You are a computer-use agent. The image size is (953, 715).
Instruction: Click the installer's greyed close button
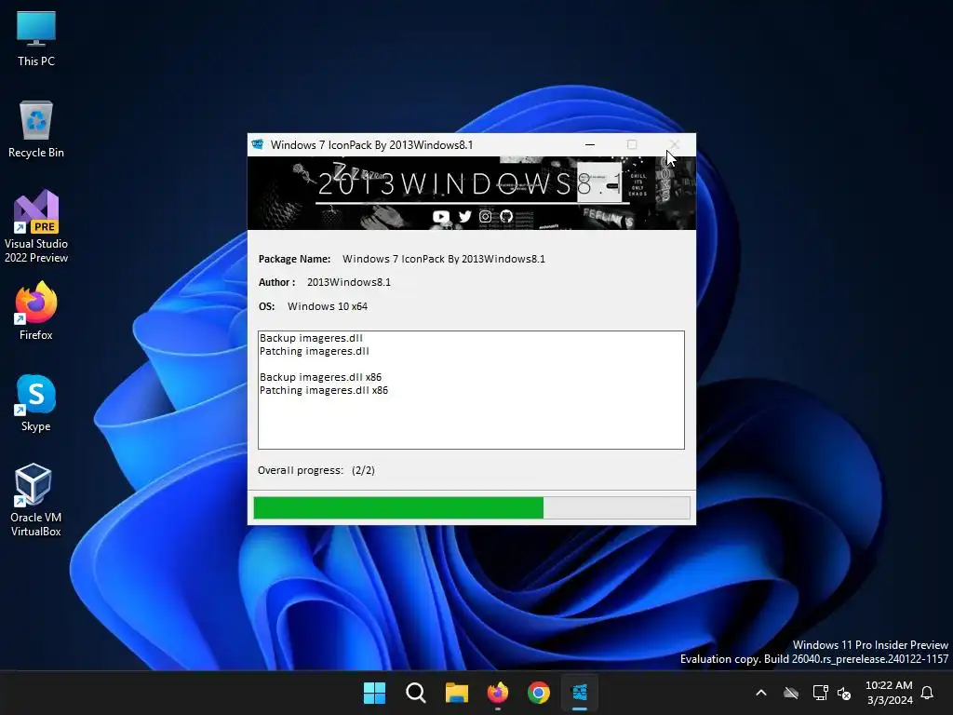click(675, 144)
